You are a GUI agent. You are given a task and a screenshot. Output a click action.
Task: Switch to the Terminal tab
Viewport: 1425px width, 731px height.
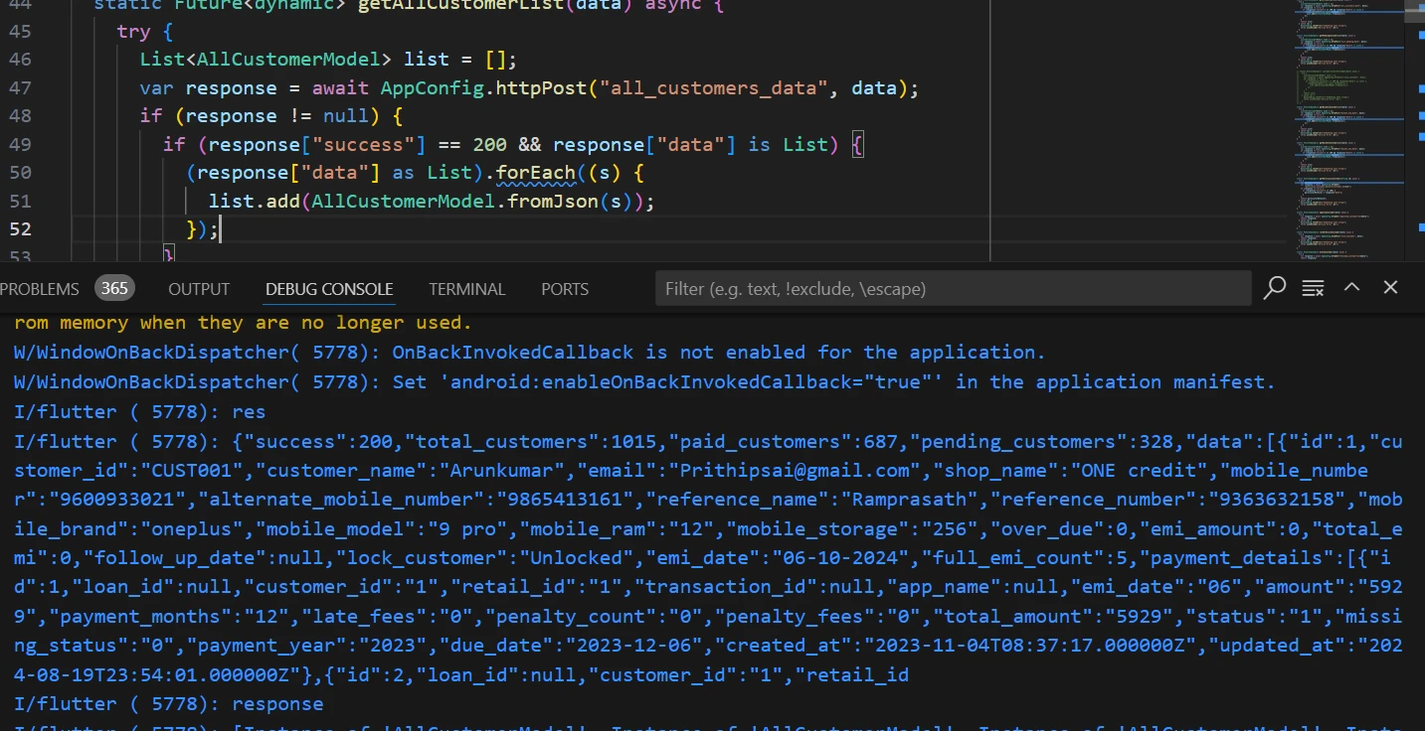tap(466, 289)
